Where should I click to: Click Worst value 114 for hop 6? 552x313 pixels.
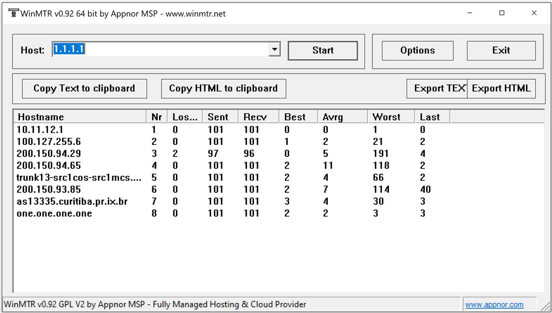[x=381, y=189]
